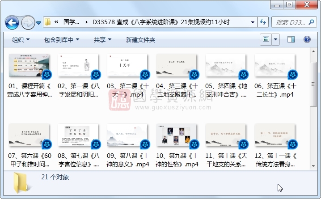The height and width of the screenshot is (199, 321).
Task: Open Help with the question mark
Action: click(x=307, y=39)
